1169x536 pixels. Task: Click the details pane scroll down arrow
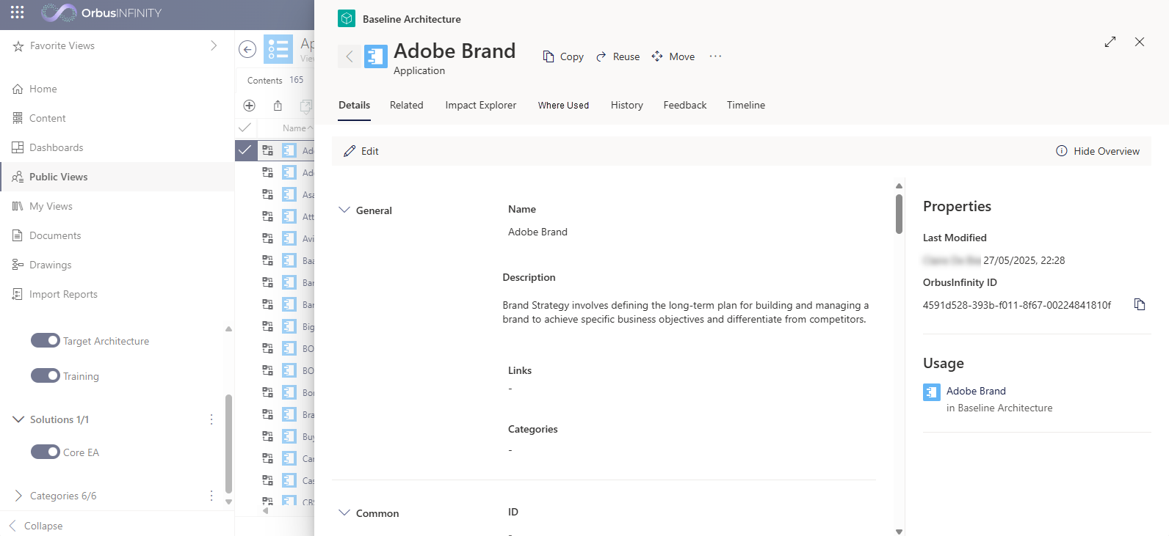click(899, 531)
